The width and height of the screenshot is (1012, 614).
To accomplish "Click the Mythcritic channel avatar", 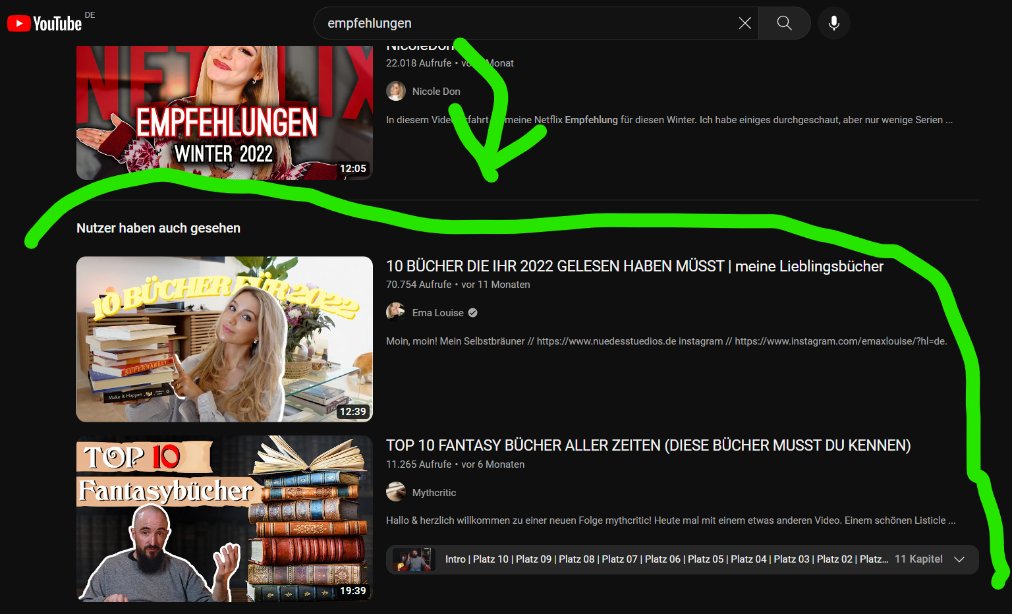I will [x=396, y=492].
